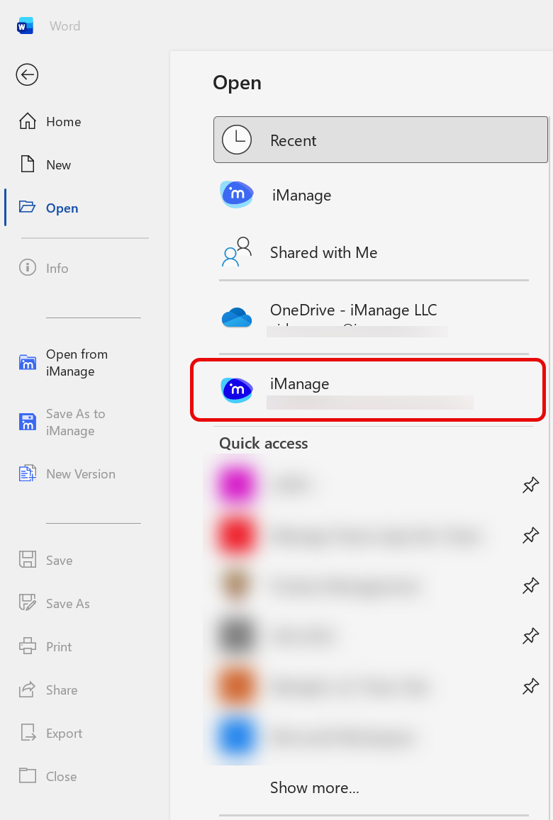Screen dimensions: 553x820
Task: Open the Share option
Action: (48, 690)
